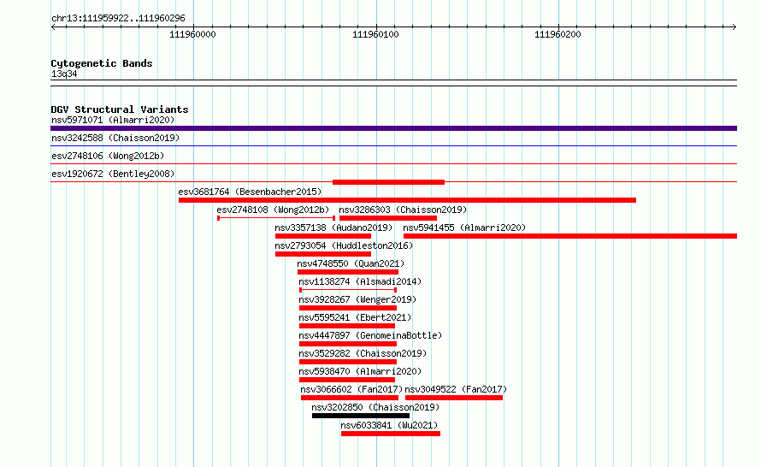
Task: Click the 111960100 ruler position label
Action: [375, 34]
